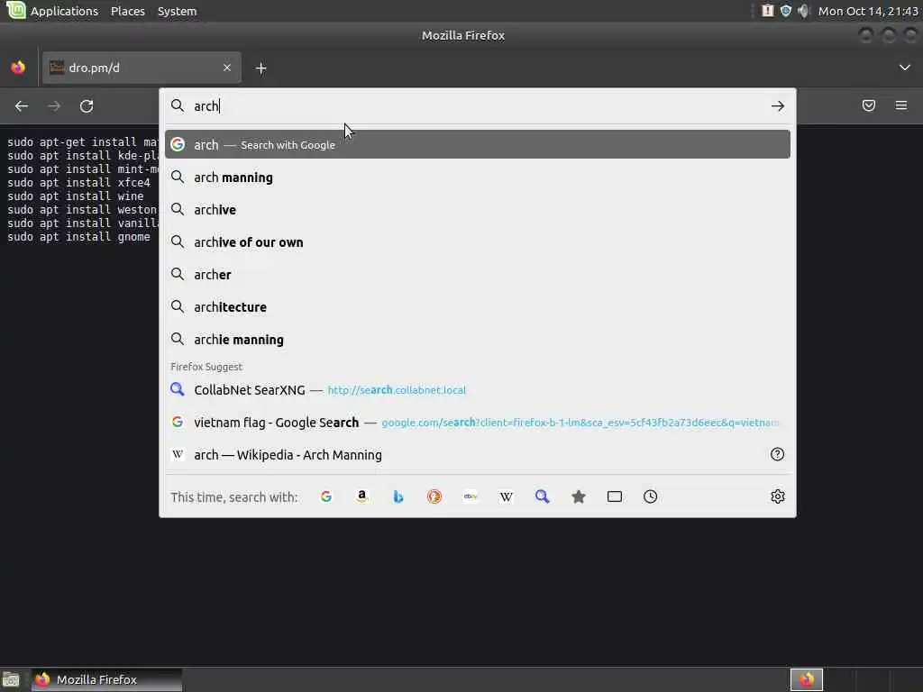Go back with the back arrow
Screen dimensions: 923x692
click(22, 106)
